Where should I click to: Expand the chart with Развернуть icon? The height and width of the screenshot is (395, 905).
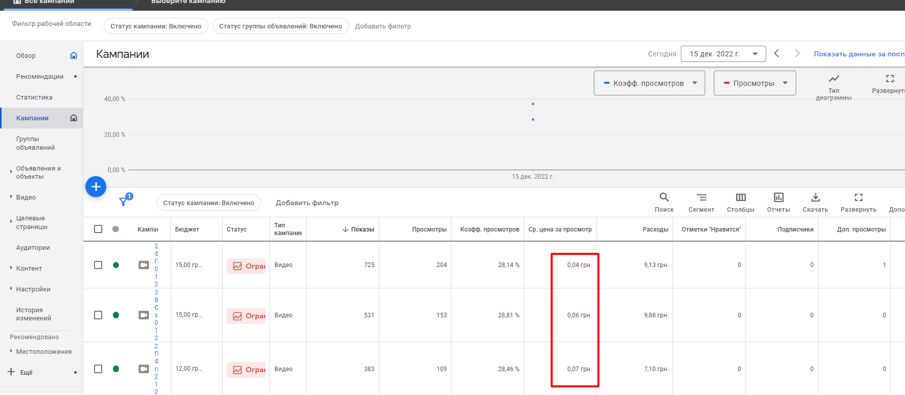[x=890, y=79]
